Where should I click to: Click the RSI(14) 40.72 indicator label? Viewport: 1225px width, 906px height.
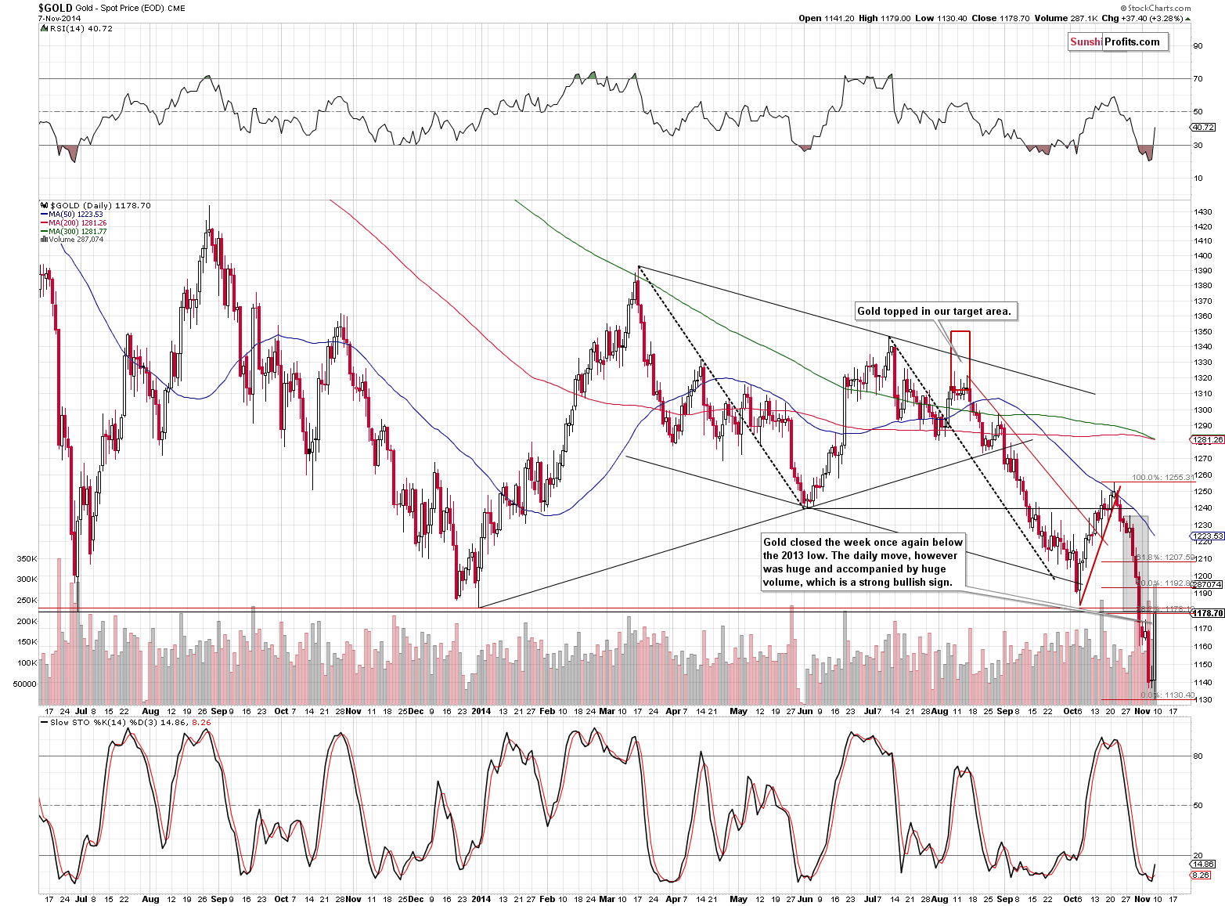click(76, 28)
